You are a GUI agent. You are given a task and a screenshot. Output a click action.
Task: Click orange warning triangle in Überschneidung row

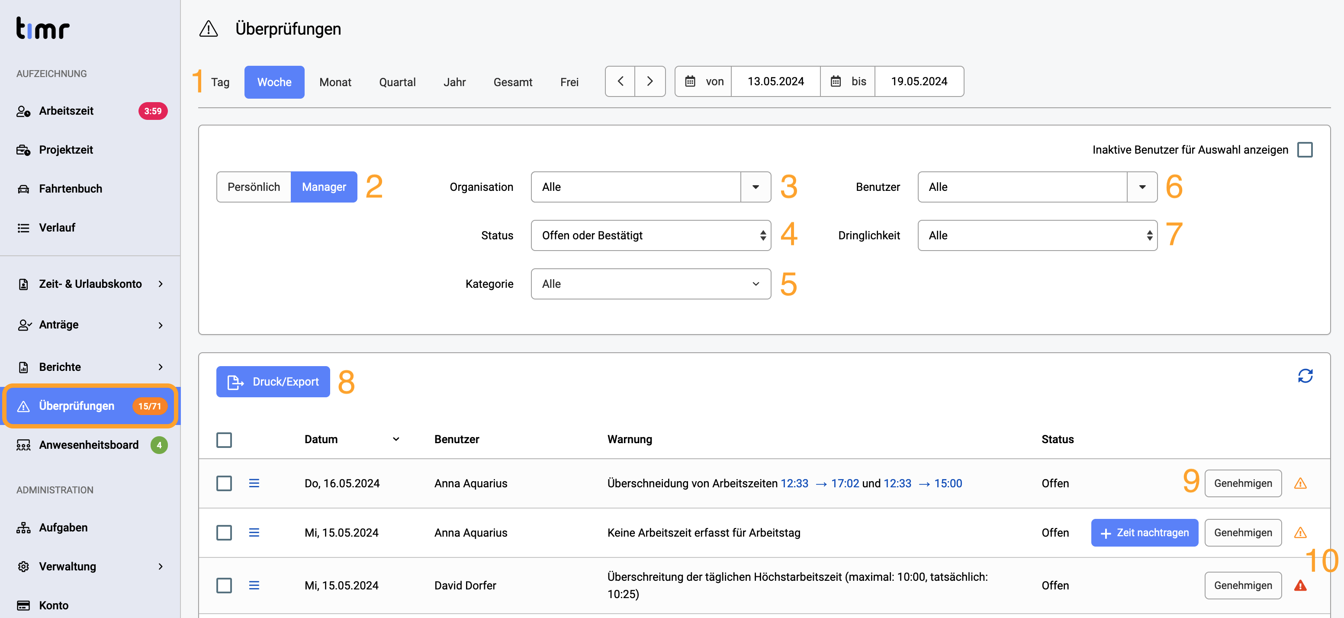[1300, 483]
